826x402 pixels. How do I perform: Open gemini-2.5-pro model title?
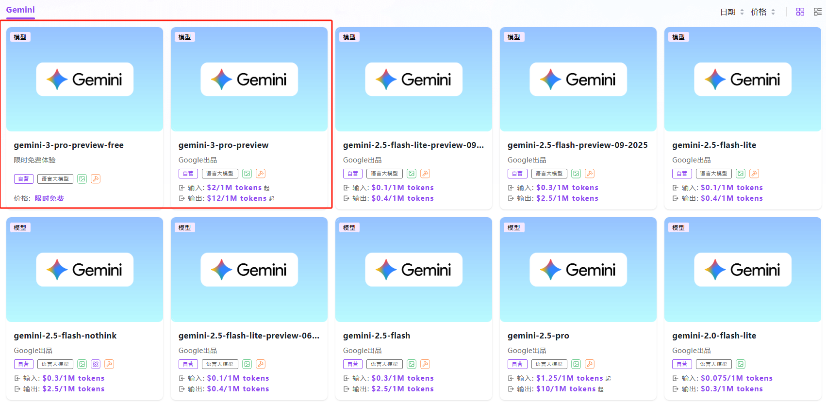[x=538, y=336]
